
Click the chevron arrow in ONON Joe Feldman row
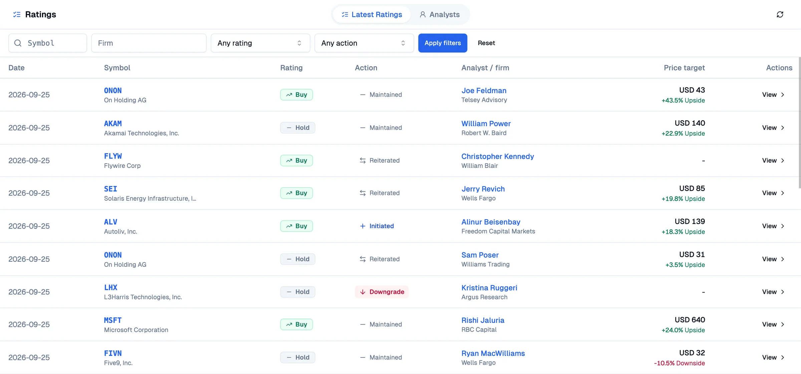pyautogui.click(x=783, y=95)
